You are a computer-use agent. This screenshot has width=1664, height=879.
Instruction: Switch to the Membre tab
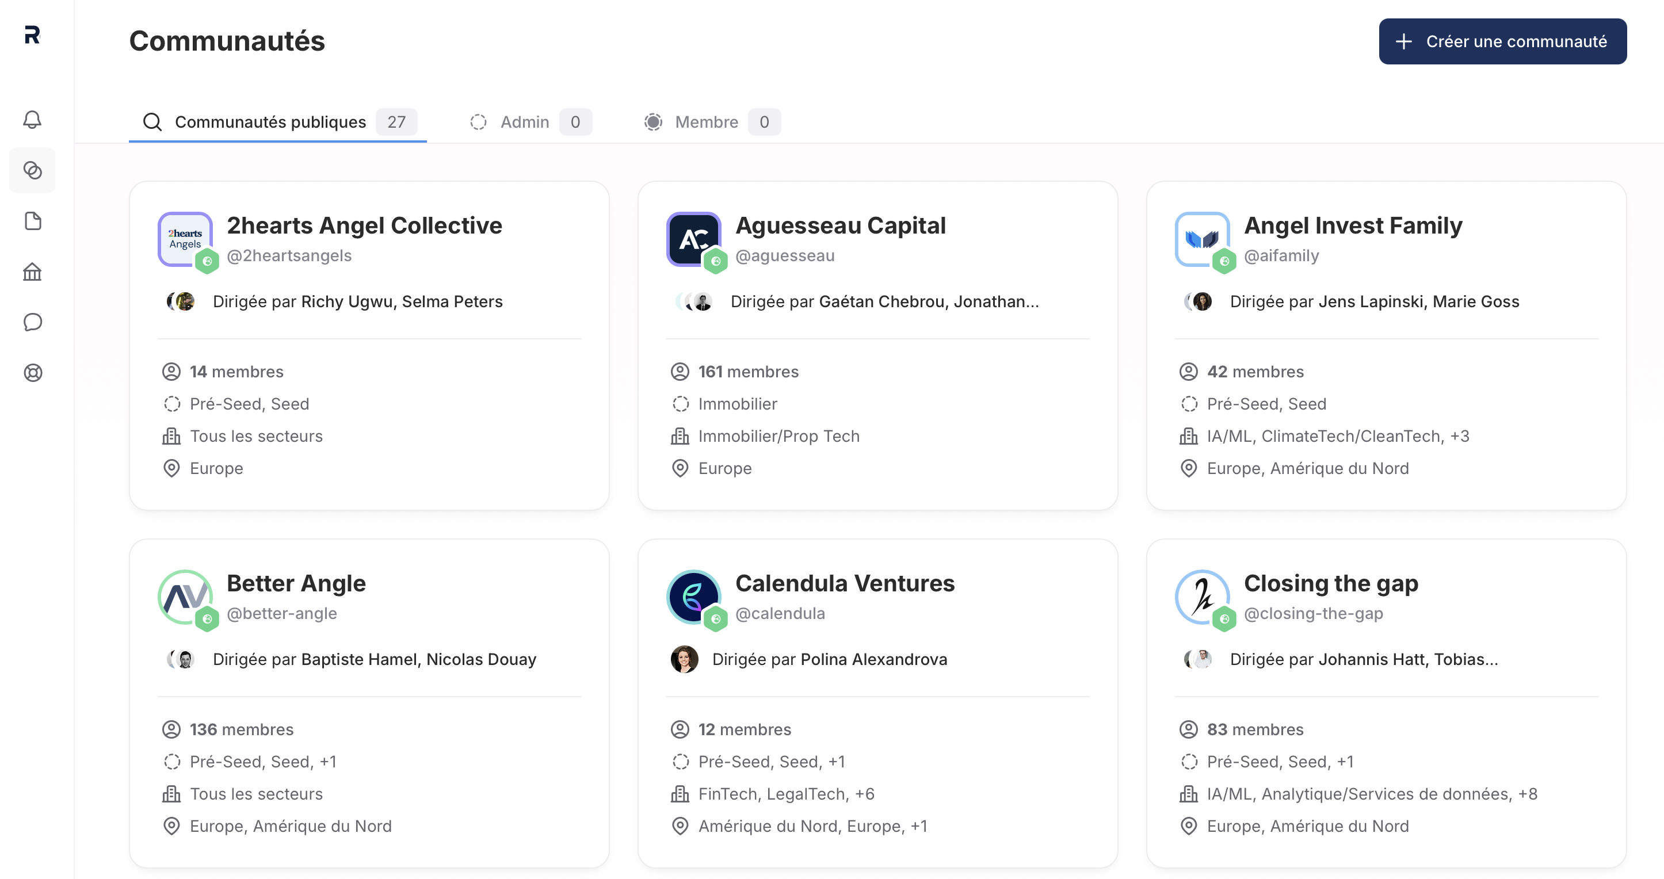pos(712,122)
